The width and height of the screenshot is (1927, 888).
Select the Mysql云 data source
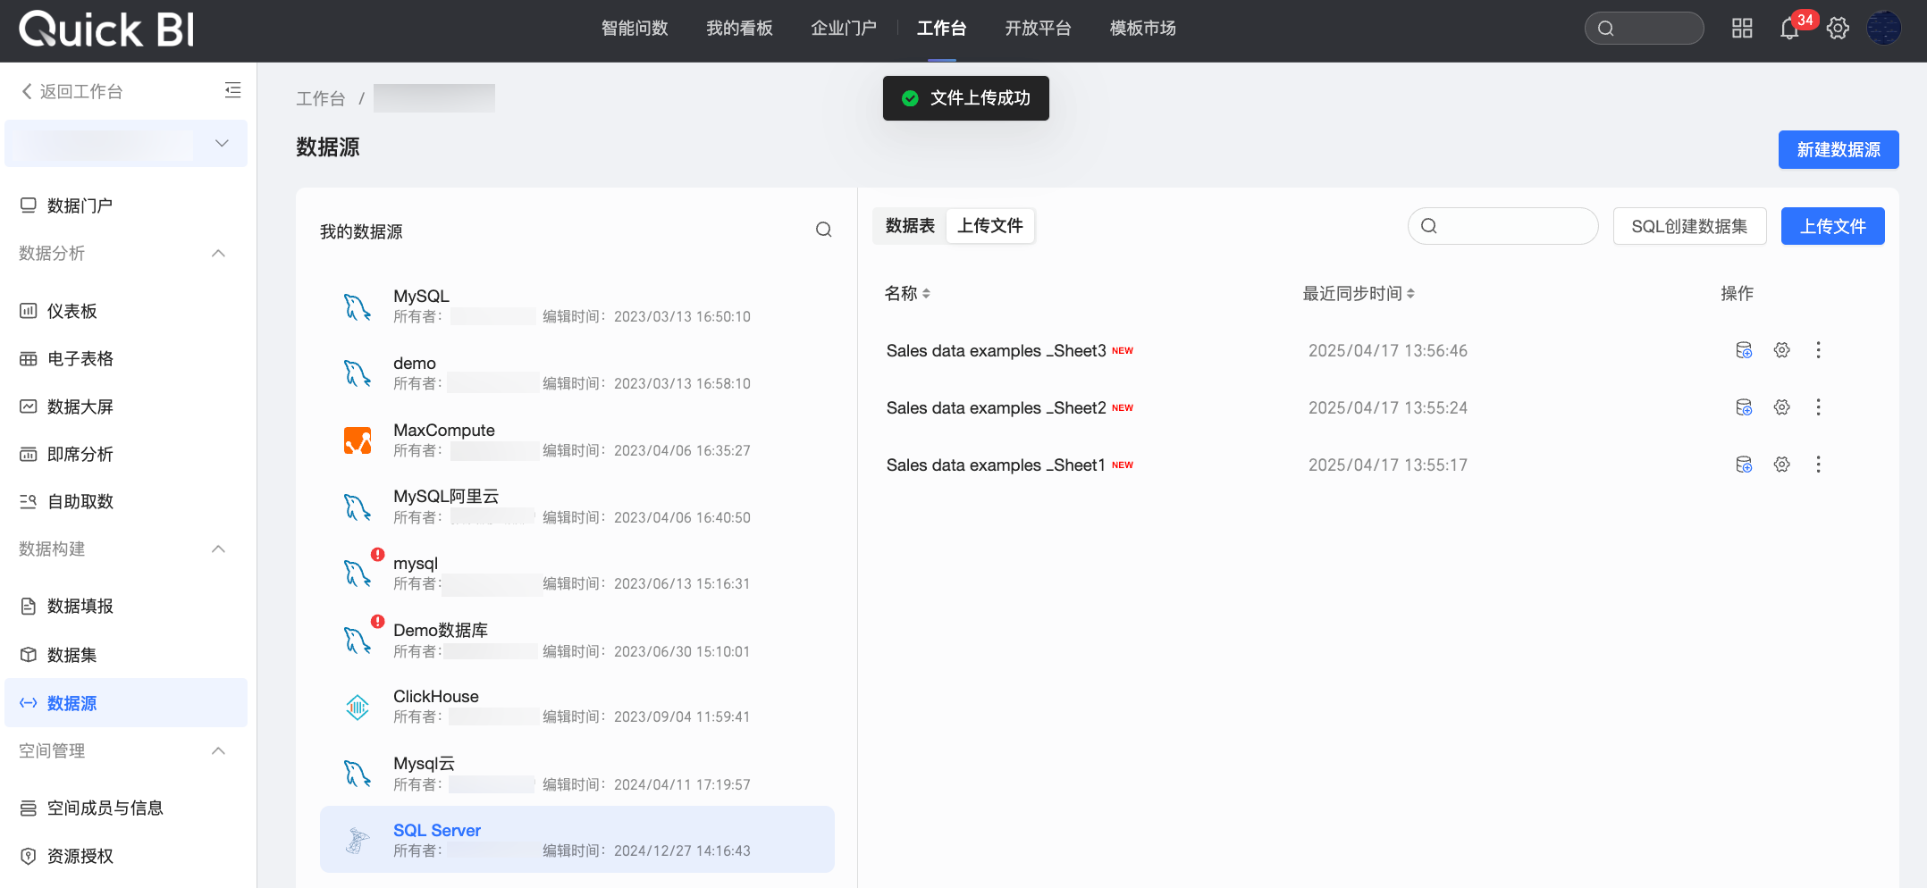(577, 774)
